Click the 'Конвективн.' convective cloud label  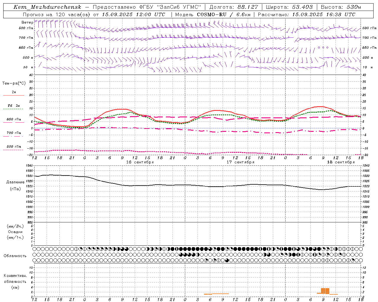15,276
